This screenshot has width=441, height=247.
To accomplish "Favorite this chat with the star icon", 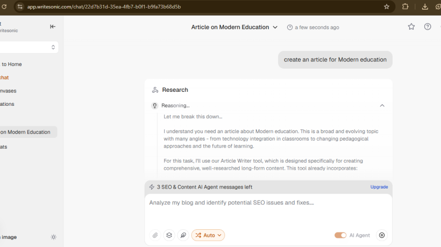I will (x=411, y=27).
